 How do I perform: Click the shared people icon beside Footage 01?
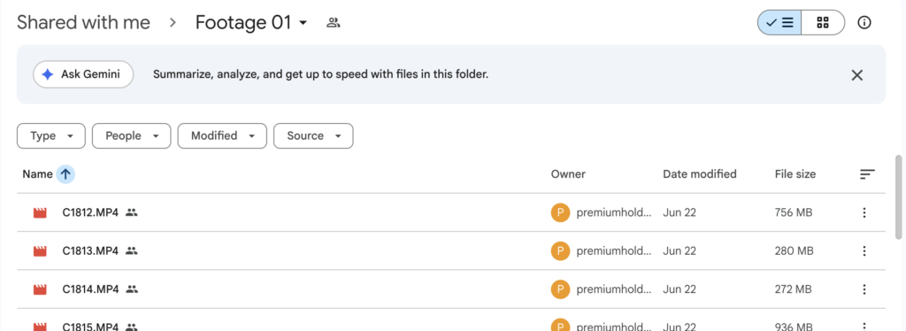click(x=333, y=23)
